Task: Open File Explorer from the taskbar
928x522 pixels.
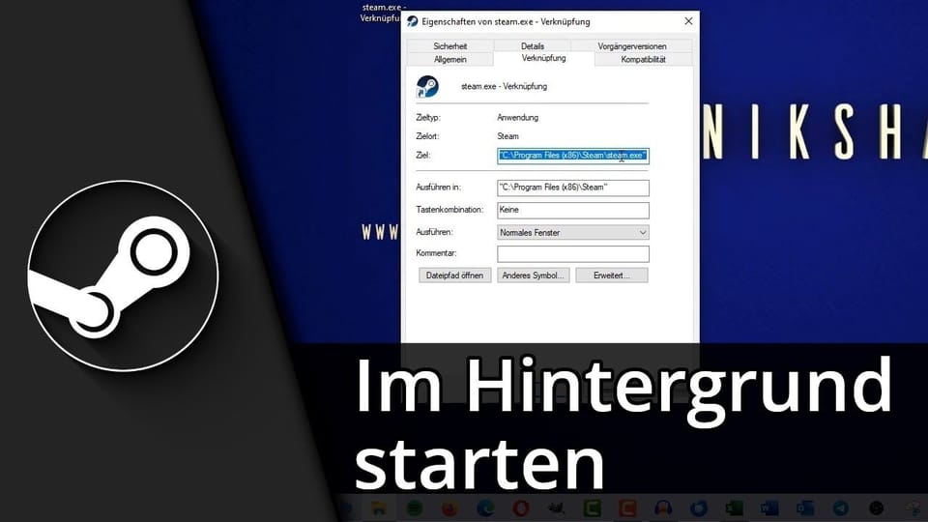Action: tap(379, 507)
